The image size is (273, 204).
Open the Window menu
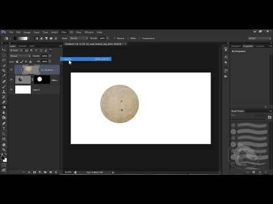[89, 32]
